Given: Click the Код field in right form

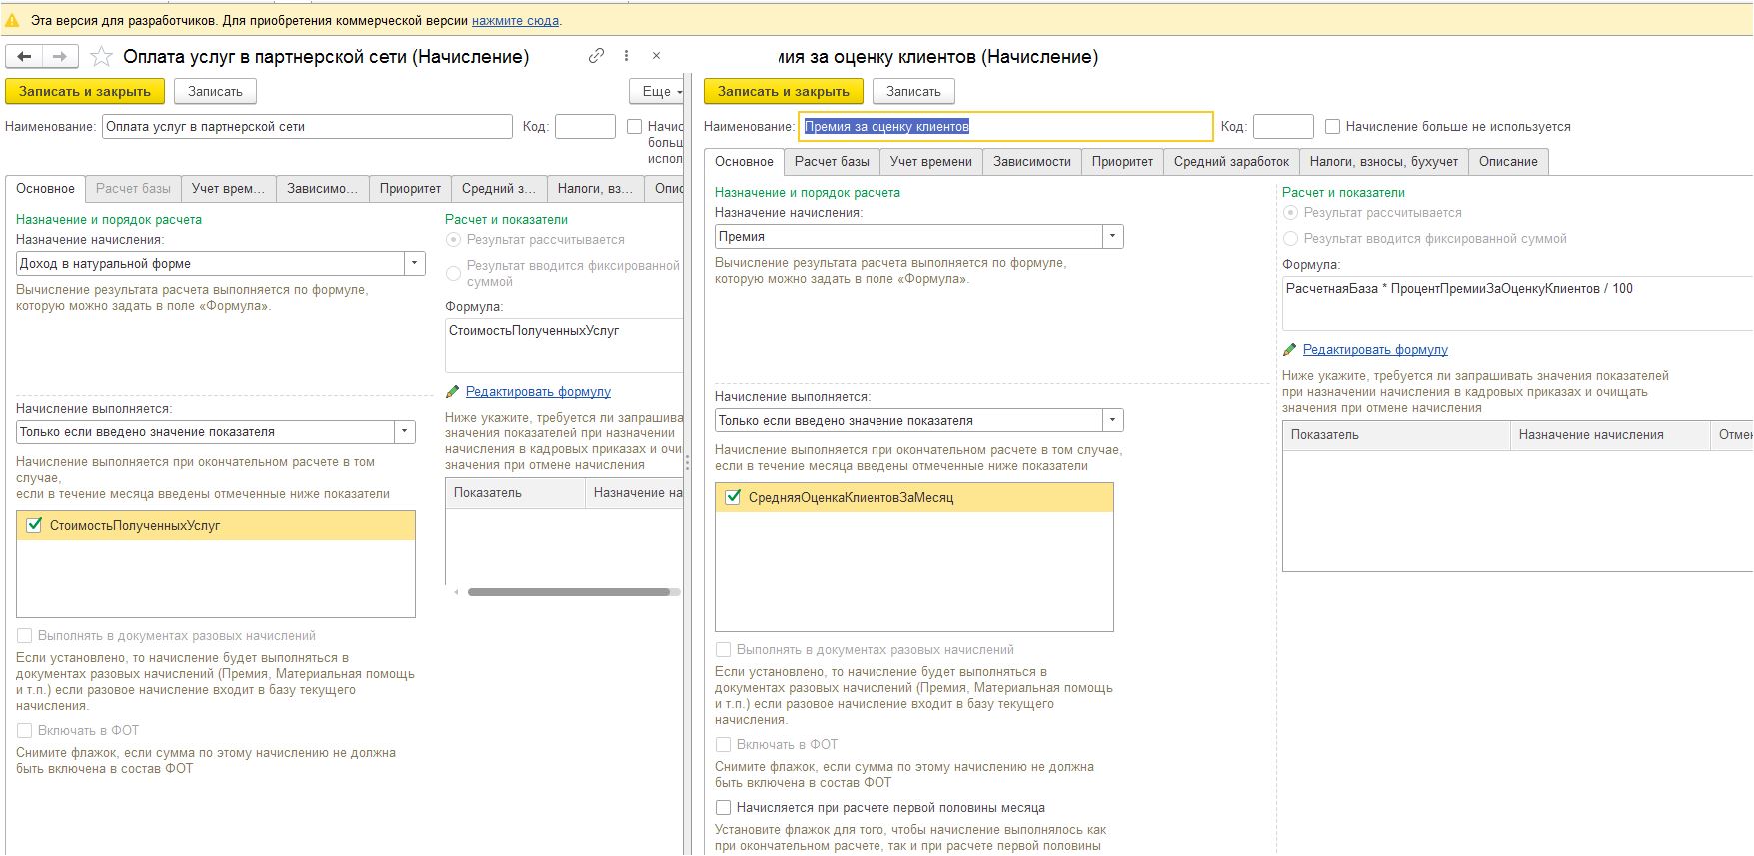Looking at the screenshot, I should tap(1283, 127).
